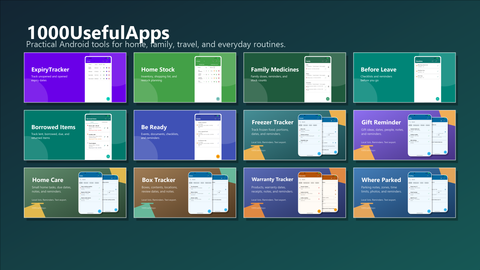This screenshot has width=480, height=270.
Task: Tap the green add button in Family Medicines phone
Action: [x=328, y=99]
